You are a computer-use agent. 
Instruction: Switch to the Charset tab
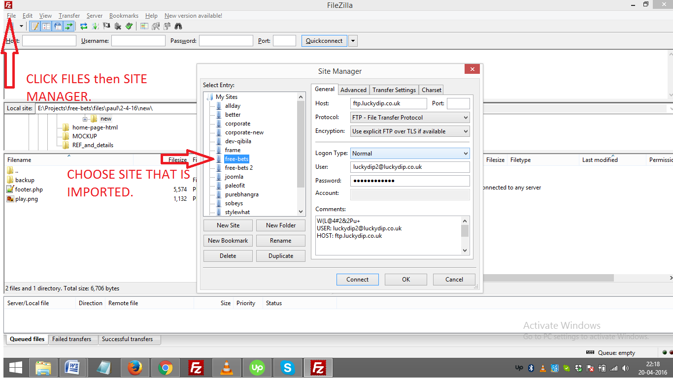coord(432,90)
